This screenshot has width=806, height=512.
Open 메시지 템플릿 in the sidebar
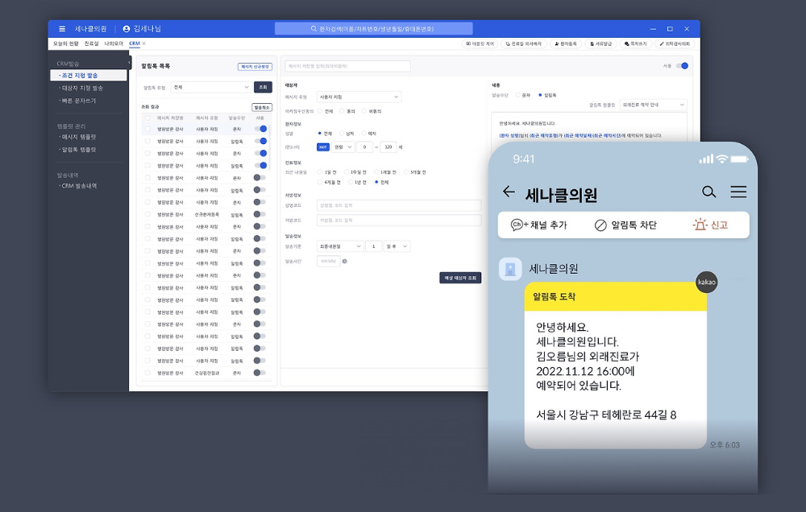tap(79, 137)
